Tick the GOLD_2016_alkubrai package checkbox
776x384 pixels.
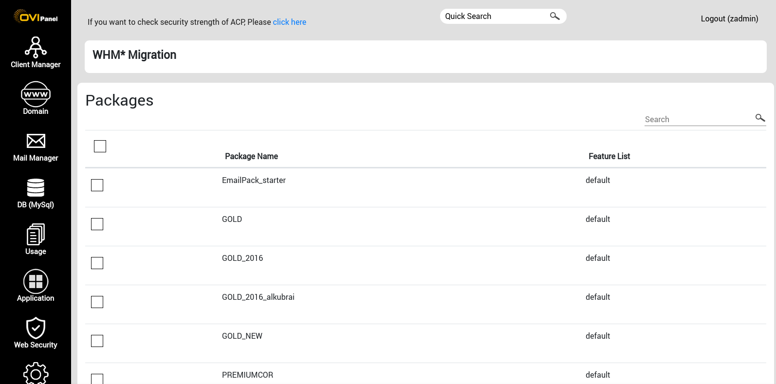[x=97, y=302]
